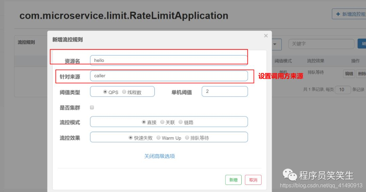Select the QPS threshold type radio
The image size is (366, 192).
click(x=105, y=92)
